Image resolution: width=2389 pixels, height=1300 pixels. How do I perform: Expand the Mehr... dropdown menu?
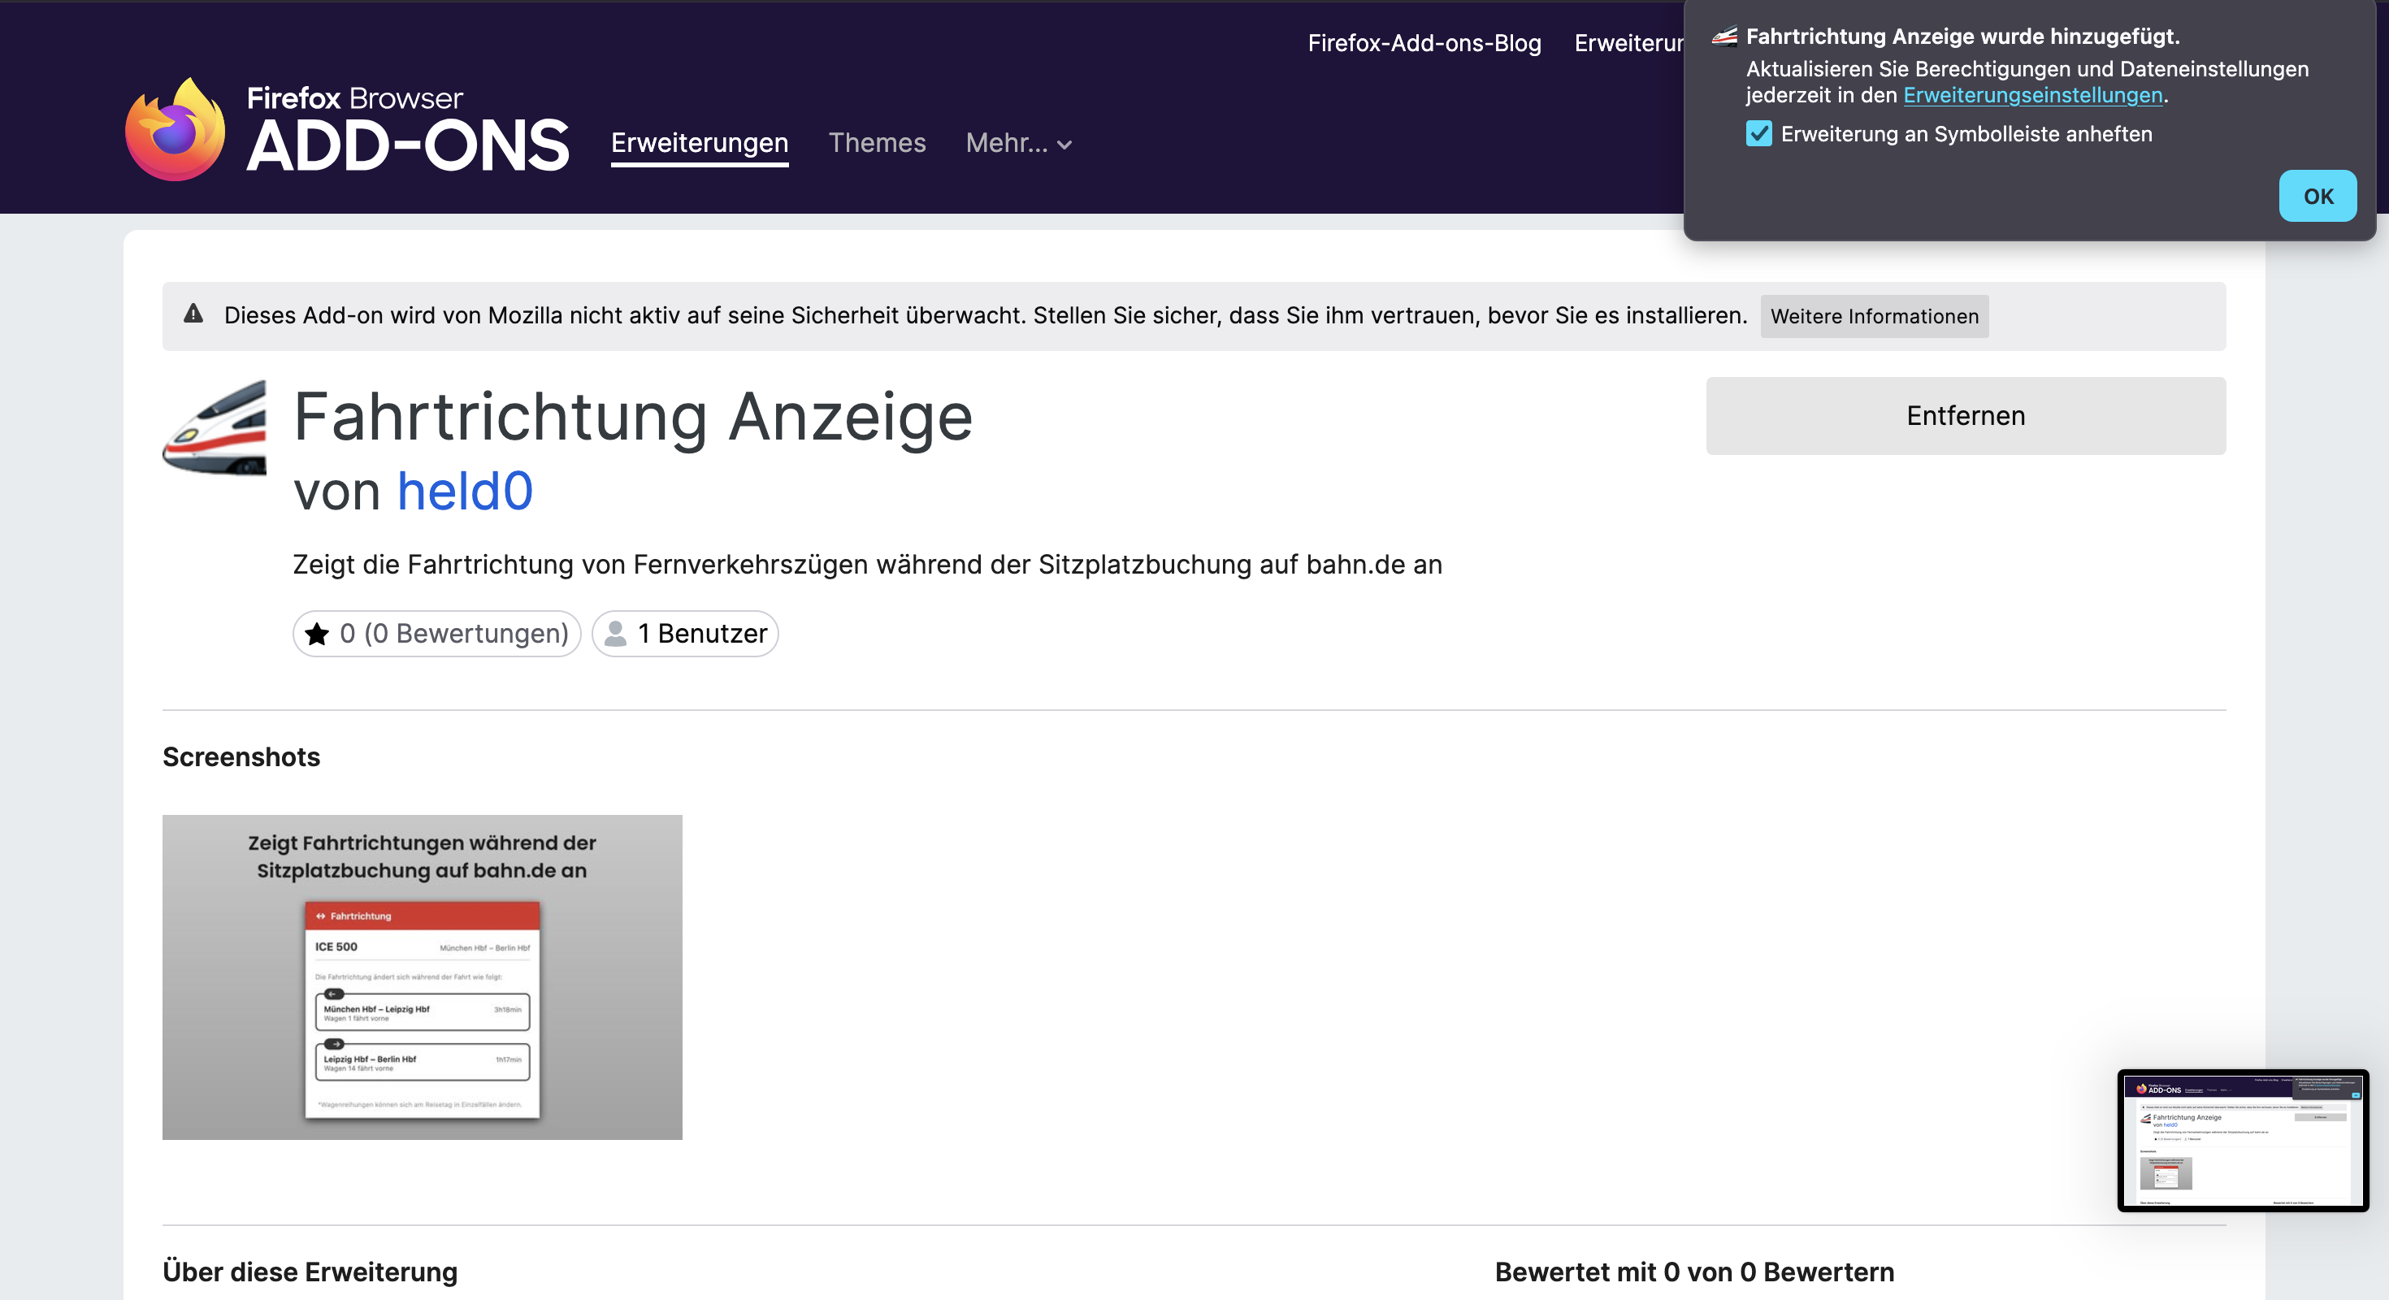1018,143
